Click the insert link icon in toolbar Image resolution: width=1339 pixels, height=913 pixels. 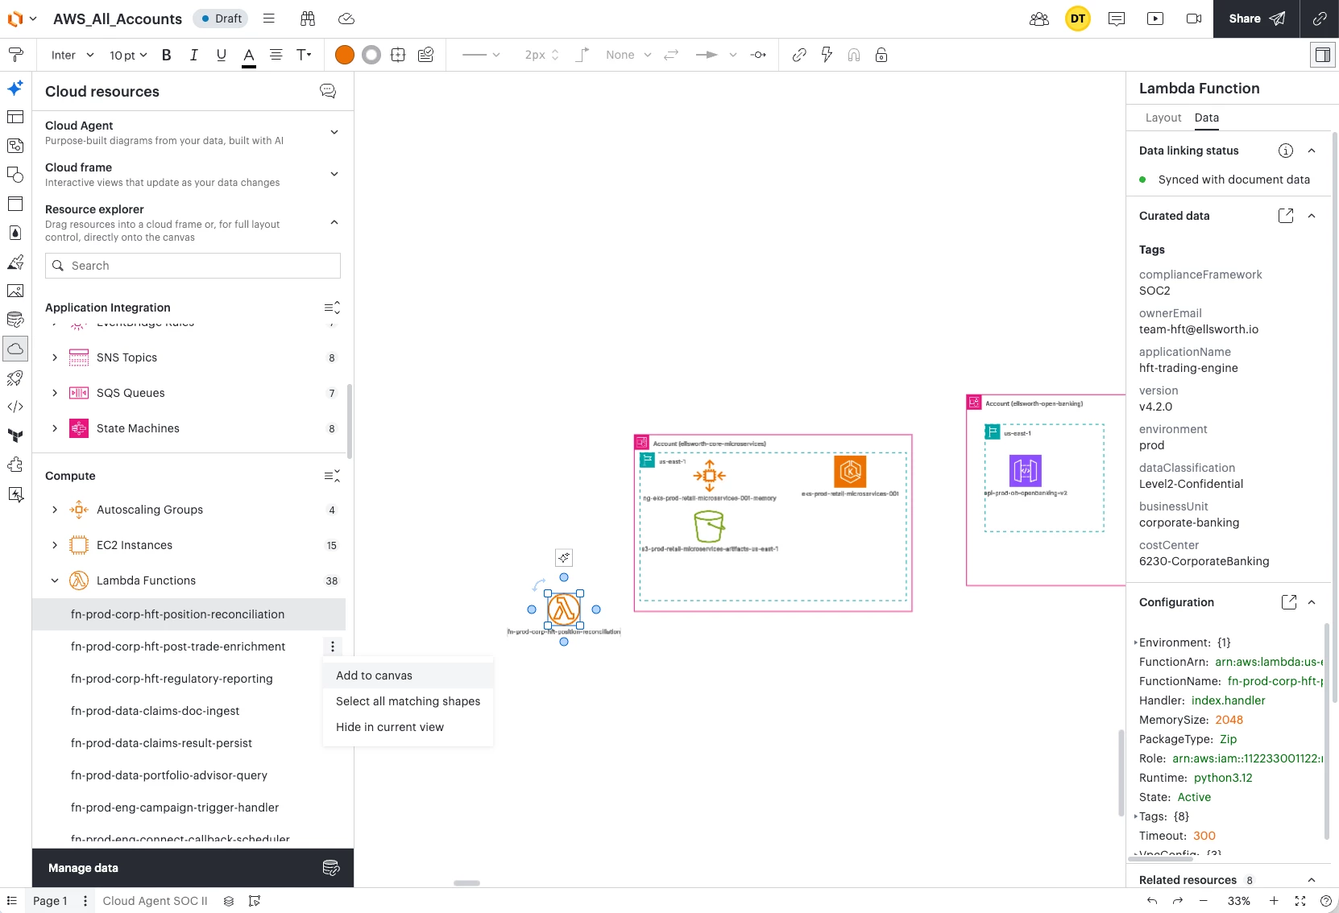799,55
